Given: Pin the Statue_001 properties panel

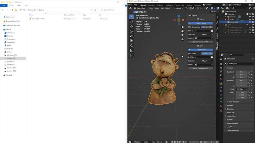Looking at the screenshot, I should tap(252, 59).
